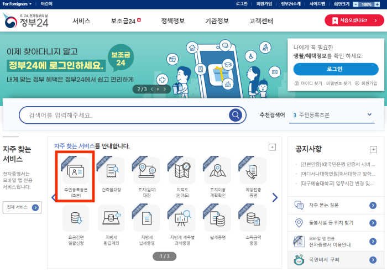The width and height of the screenshot is (387, 272).
Task: Click the 돌봄시설 등 위치 찾기 arrow icon
Action: coord(373,223)
